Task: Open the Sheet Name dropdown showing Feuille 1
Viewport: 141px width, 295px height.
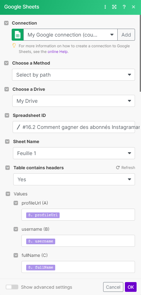Action: coord(74,153)
